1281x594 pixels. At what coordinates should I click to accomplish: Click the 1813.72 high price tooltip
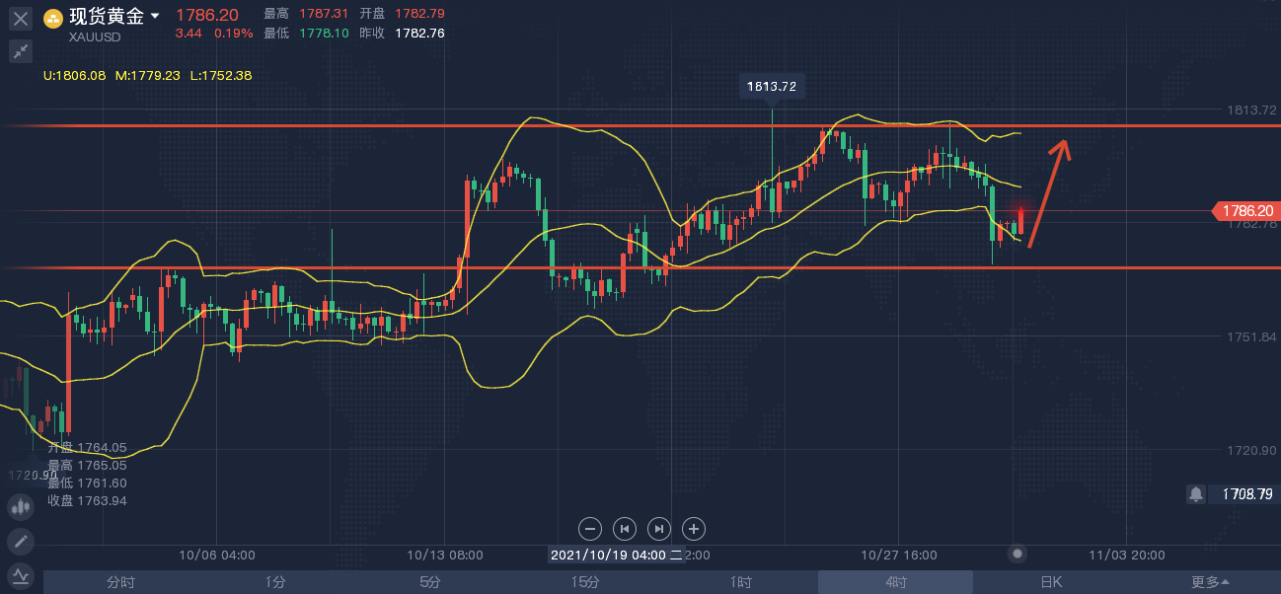point(772,86)
